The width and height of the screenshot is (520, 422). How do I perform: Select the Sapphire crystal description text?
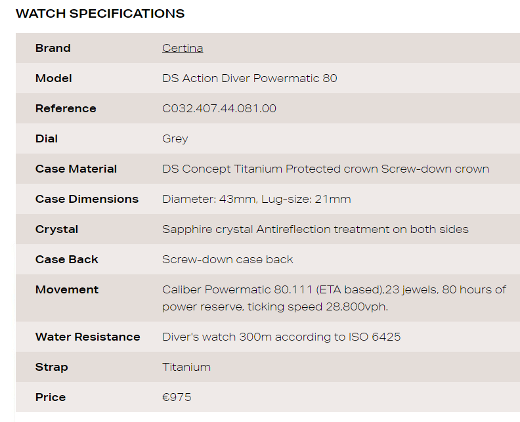click(315, 229)
